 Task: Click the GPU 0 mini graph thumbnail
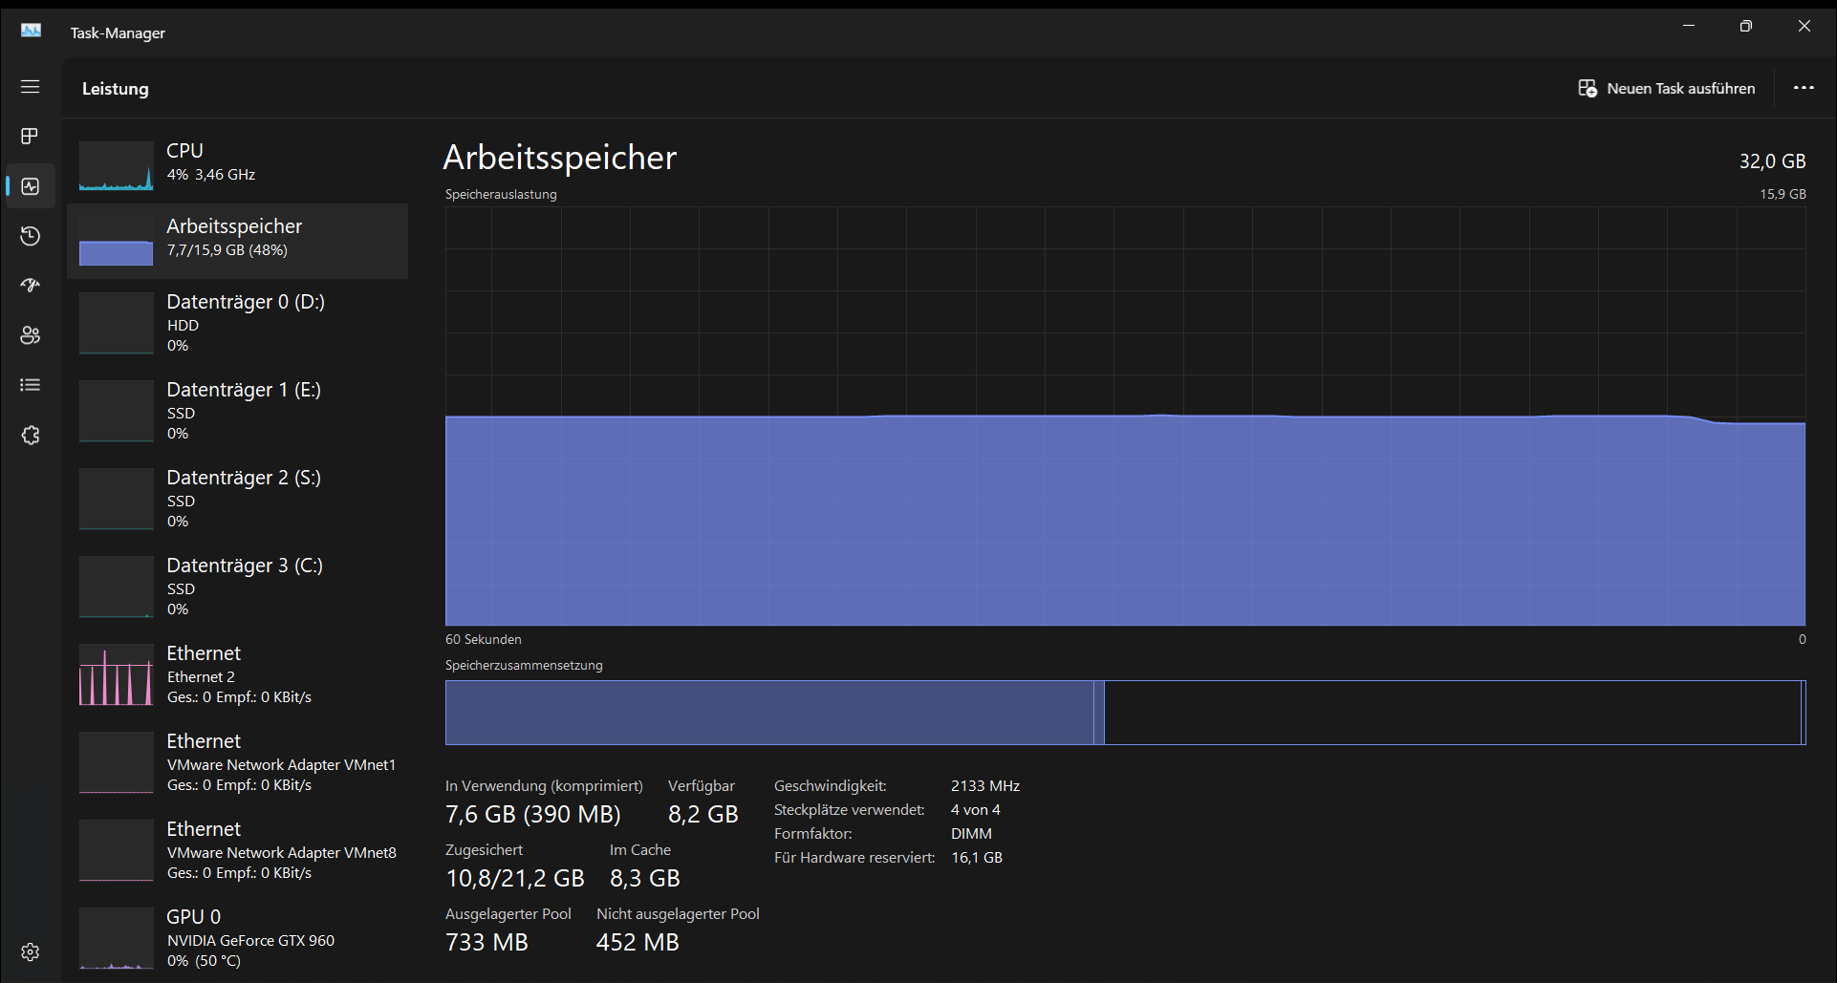[116, 938]
